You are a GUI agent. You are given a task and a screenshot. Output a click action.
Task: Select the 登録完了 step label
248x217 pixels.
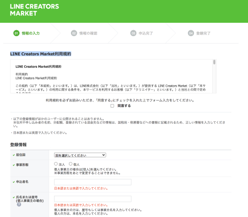[x=203, y=33]
